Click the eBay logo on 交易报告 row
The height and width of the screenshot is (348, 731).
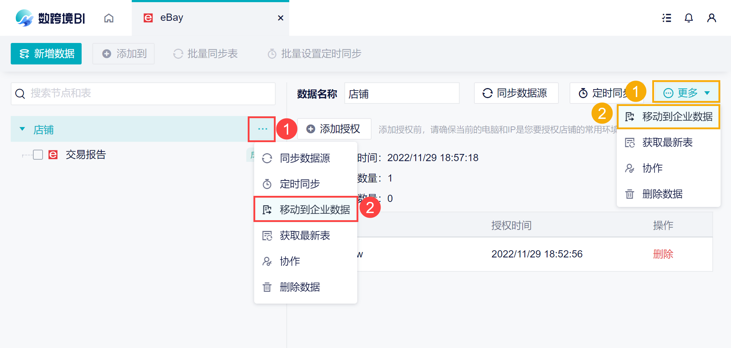pyautogui.click(x=53, y=155)
